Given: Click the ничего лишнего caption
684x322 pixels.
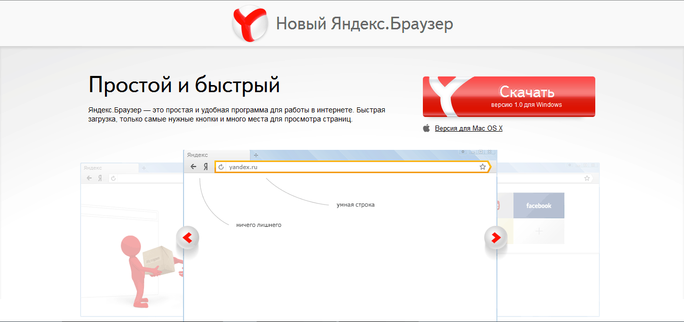Looking at the screenshot, I should pyautogui.click(x=259, y=225).
